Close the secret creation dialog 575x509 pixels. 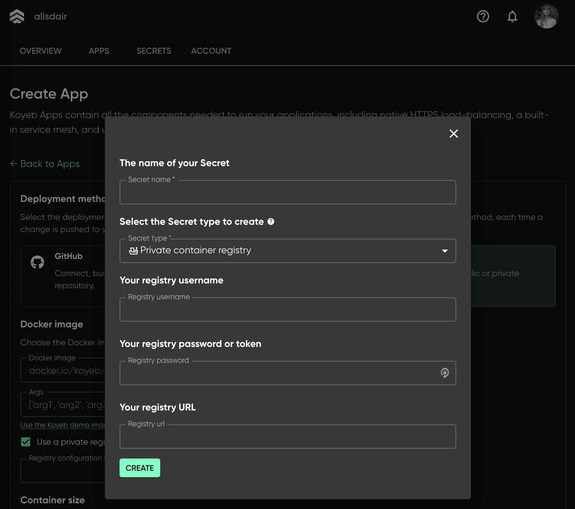(454, 134)
